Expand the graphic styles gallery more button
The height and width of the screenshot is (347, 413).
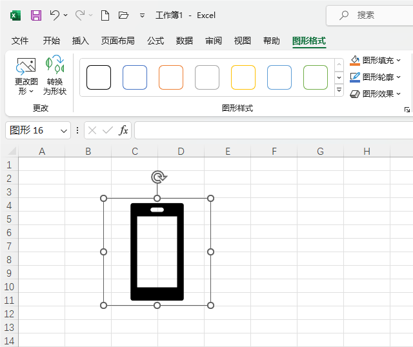pos(339,90)
